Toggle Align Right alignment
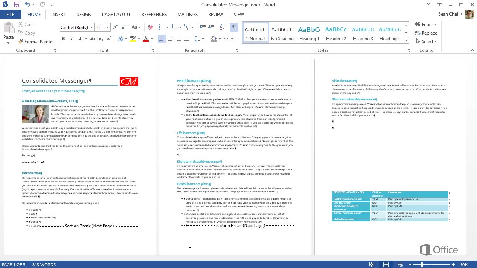 click(178, 39)
